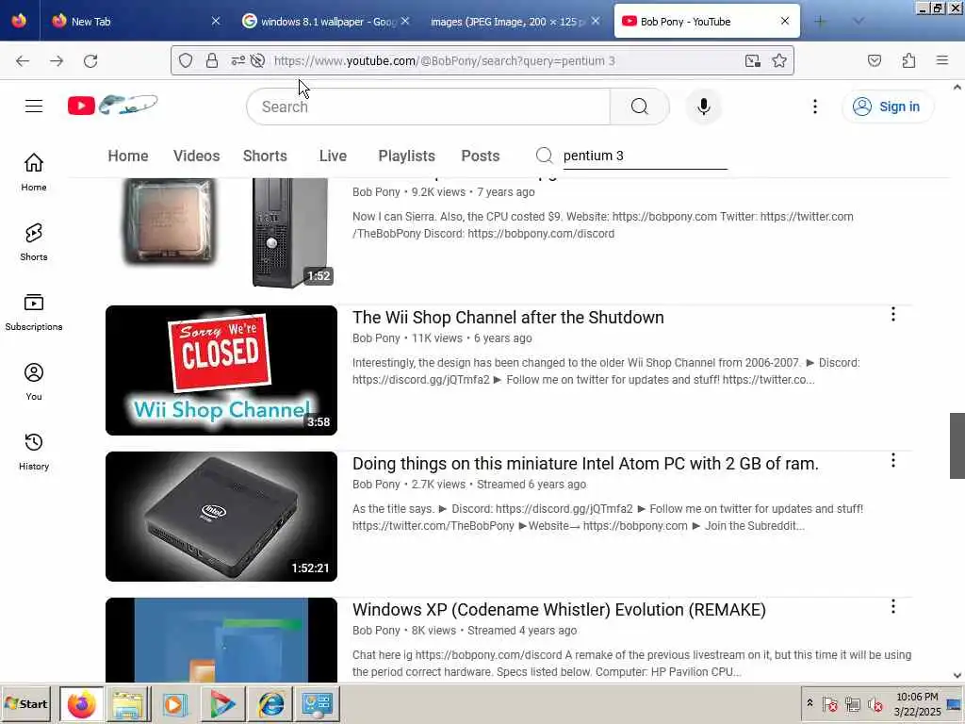Click the CPU and Dell tower thumbnail
This screenshot has height=724, width=965.
click(x=221, y=233)
